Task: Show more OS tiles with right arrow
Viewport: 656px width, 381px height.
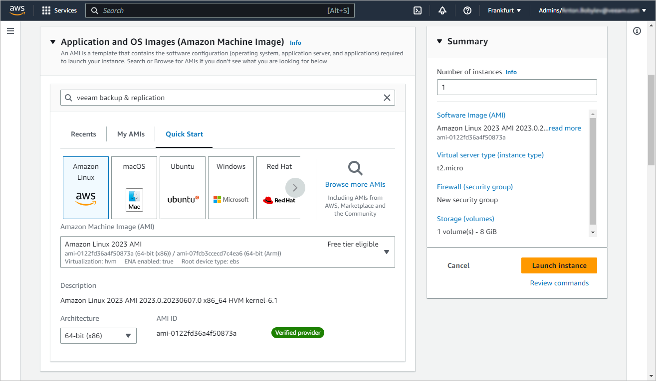Action: tap(295, 188)
